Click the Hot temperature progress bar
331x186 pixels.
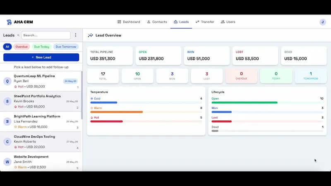tap(146, 122)
